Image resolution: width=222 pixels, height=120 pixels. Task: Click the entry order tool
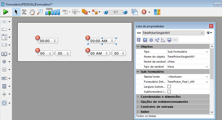click(24, 12)
